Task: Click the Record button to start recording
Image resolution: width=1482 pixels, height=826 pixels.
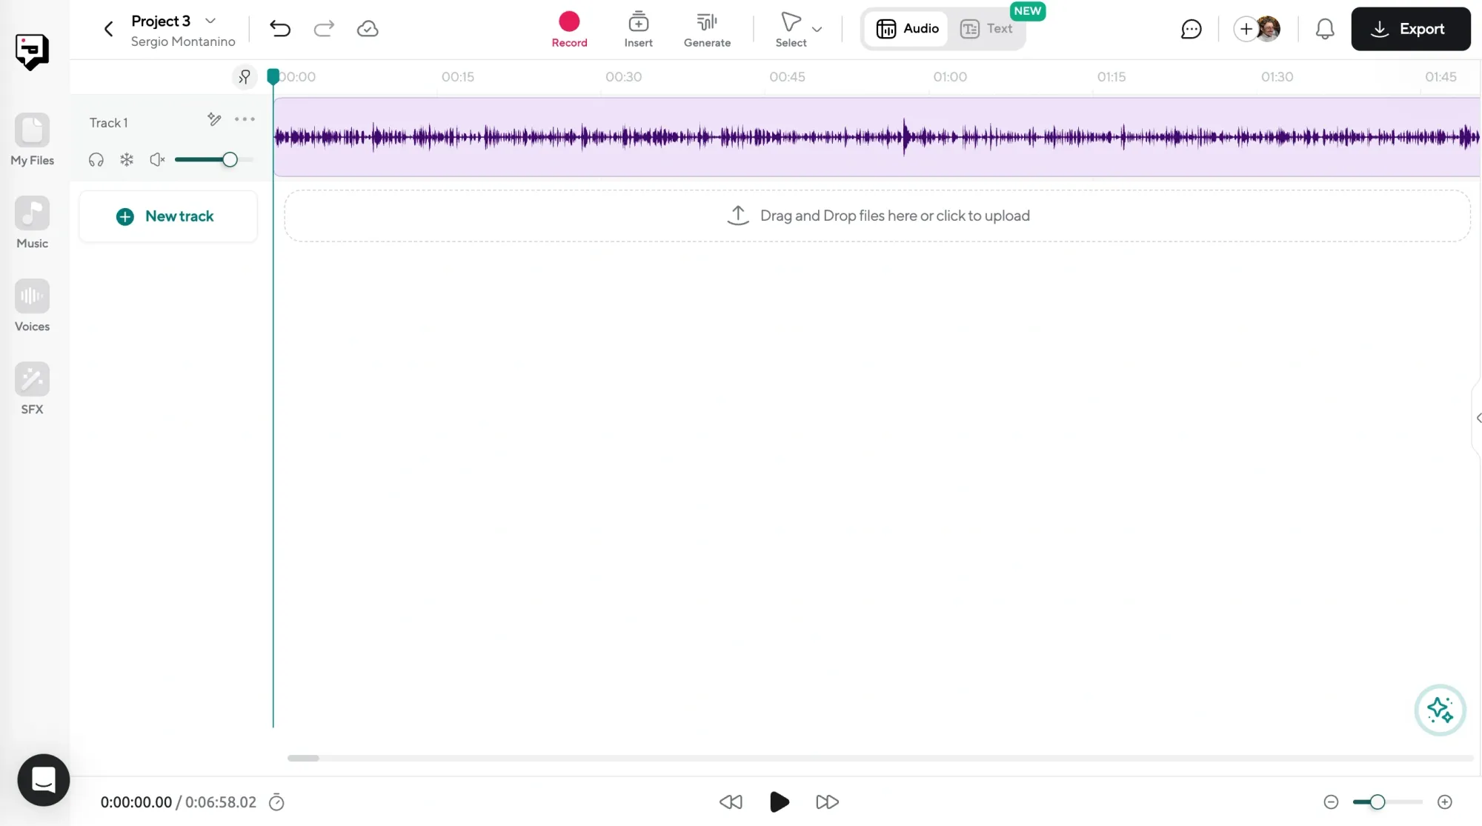Action: coord(568,27)
